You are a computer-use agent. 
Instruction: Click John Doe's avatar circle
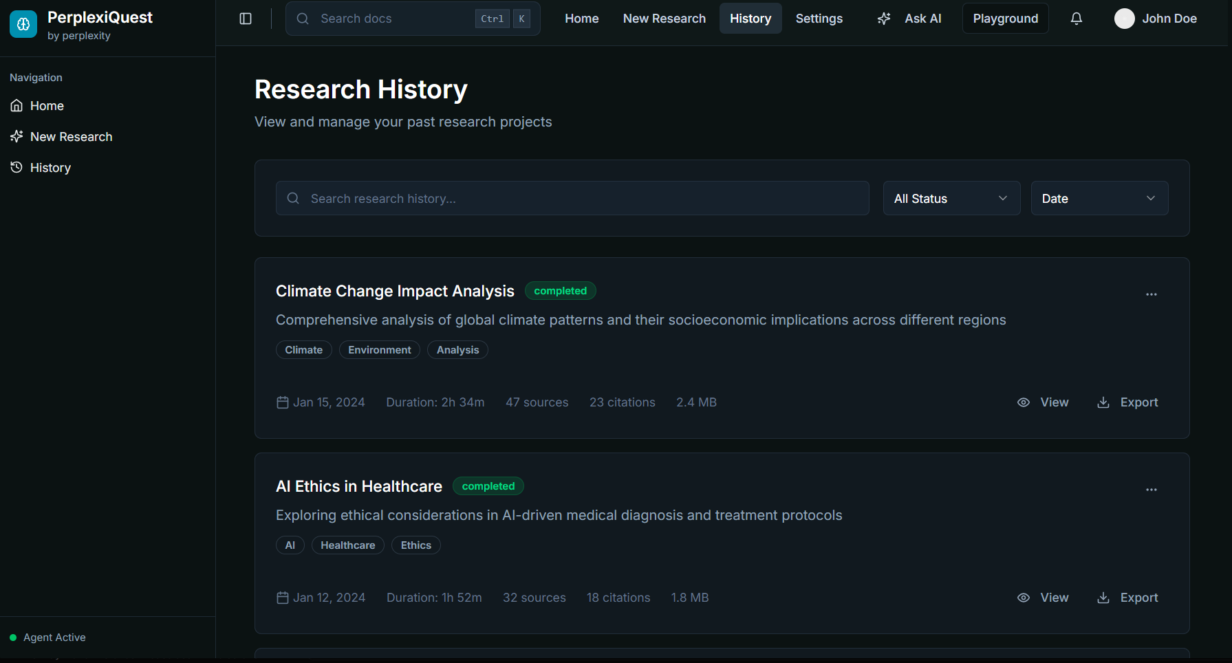pos(1125,19)
